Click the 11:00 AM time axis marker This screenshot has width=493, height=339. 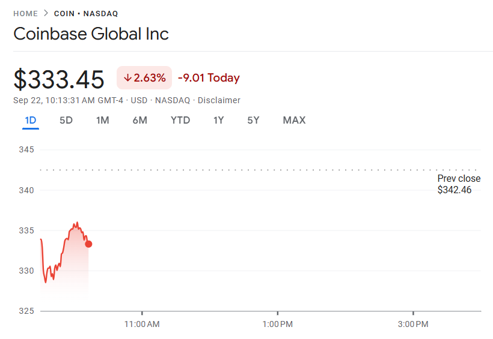click(x=142, y=324)
